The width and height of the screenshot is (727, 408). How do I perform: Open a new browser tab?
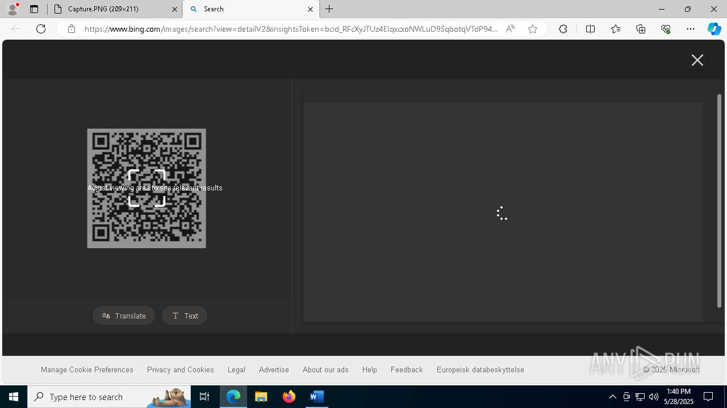pyautogui.click(x=329, y=9)
